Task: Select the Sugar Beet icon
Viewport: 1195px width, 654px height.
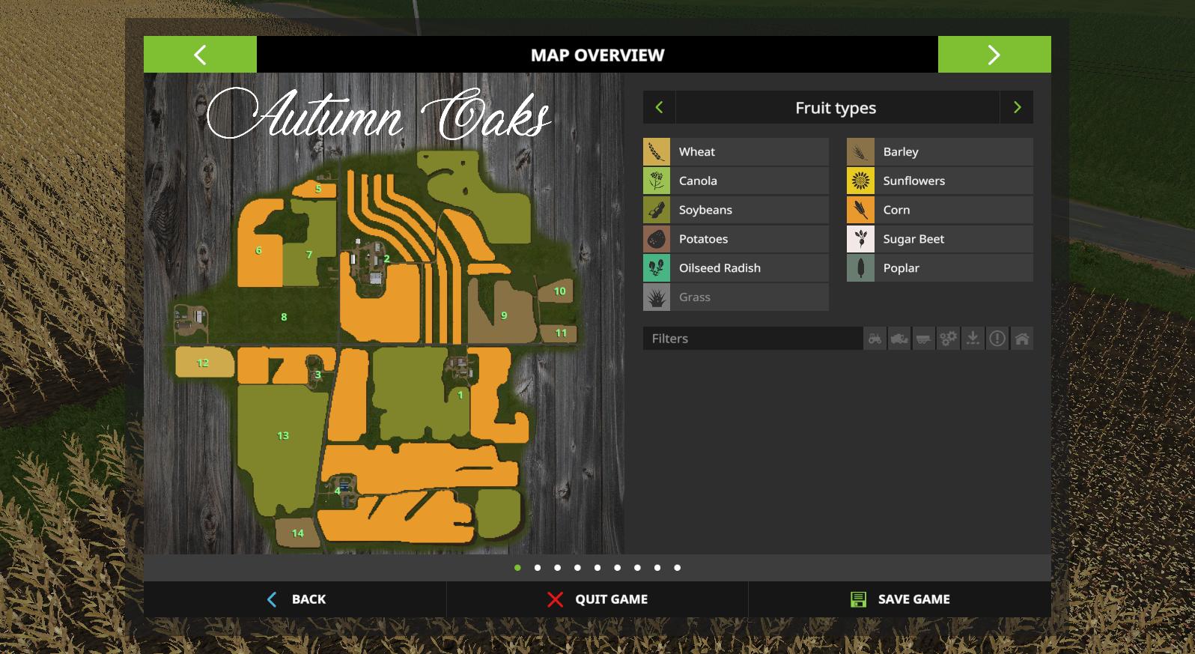Action: 860,239
